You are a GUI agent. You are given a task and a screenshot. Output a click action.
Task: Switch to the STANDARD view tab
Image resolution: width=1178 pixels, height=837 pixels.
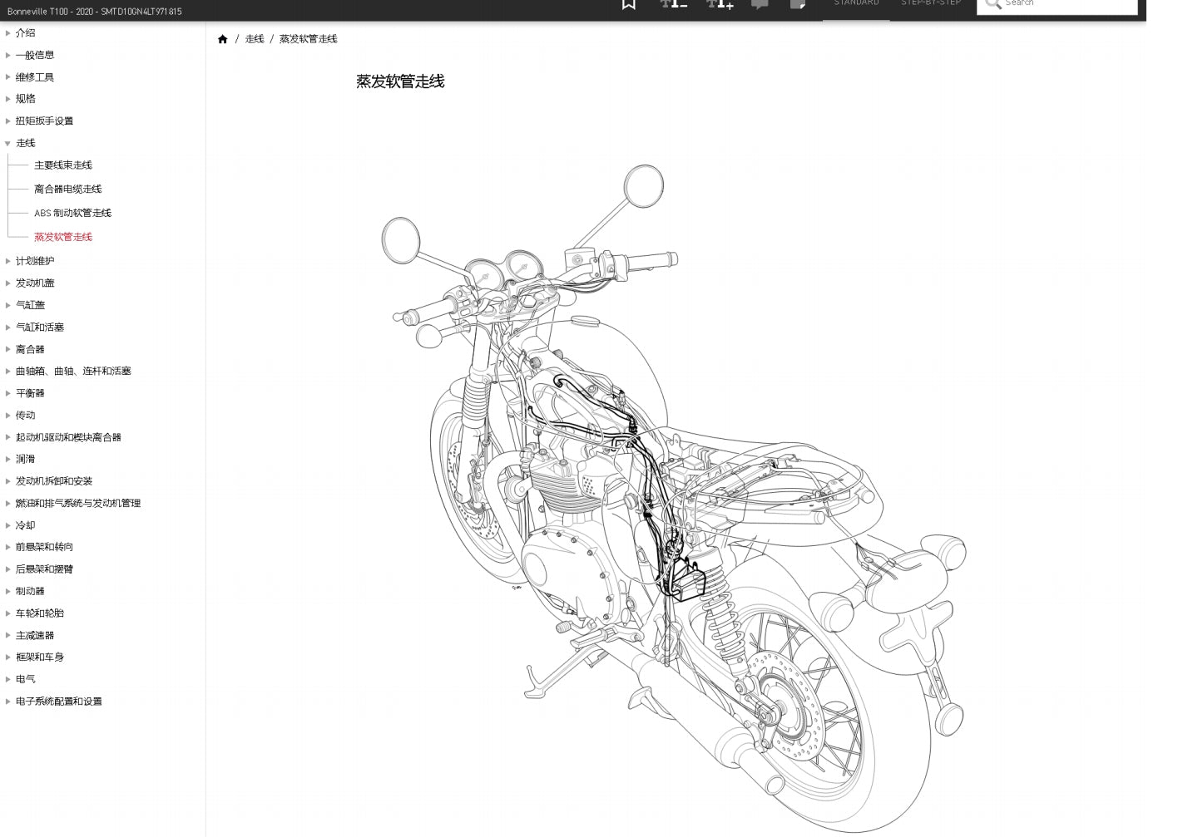856,3
